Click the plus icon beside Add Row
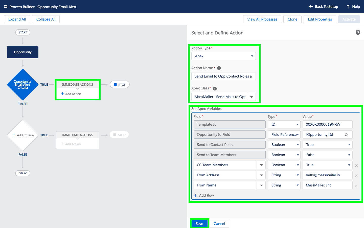The image size is (364, 228). tap(195, 195)
